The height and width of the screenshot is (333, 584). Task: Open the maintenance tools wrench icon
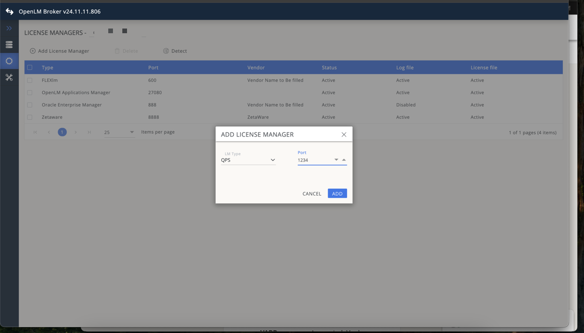coord(9,77)
